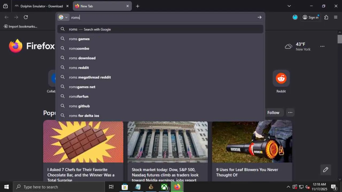Viewport: 342px width, 192px height.
Task: Click into the address bar containing "roms"
Action: (x=162, y=17)
